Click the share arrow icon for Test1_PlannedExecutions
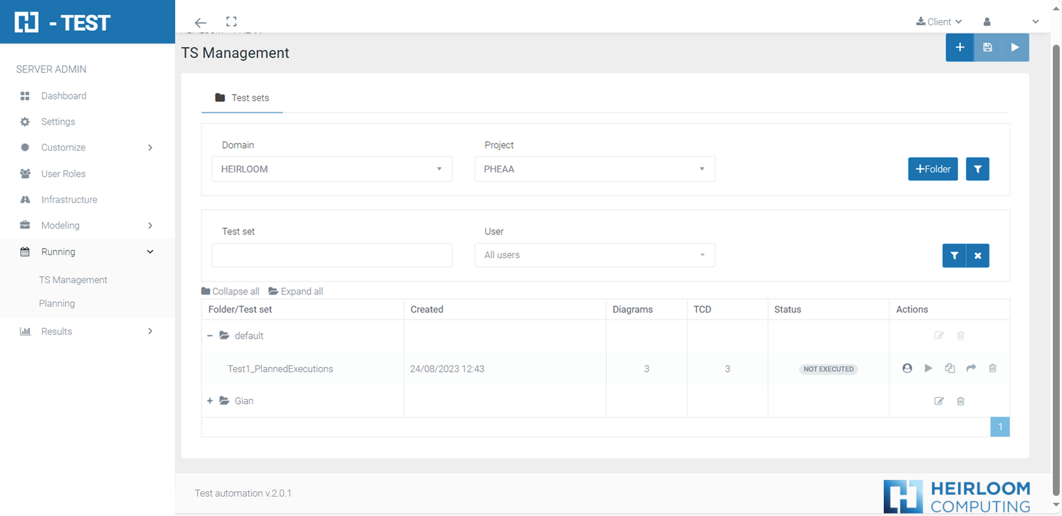1062x516 pixels. [x=971, y=368]
